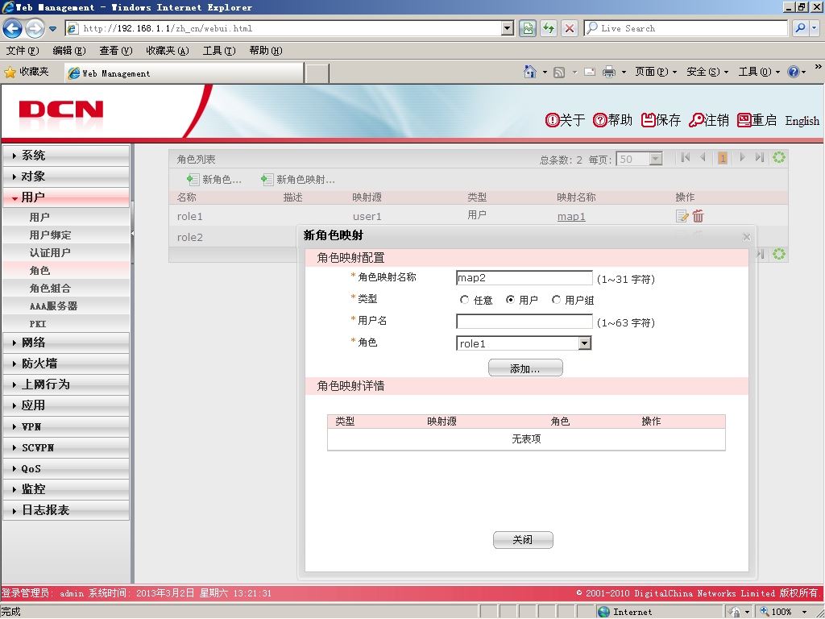Switch the interface language to English
Image resolution: width=825 pixels, height=619 pixels.
(x=802, y=121)
